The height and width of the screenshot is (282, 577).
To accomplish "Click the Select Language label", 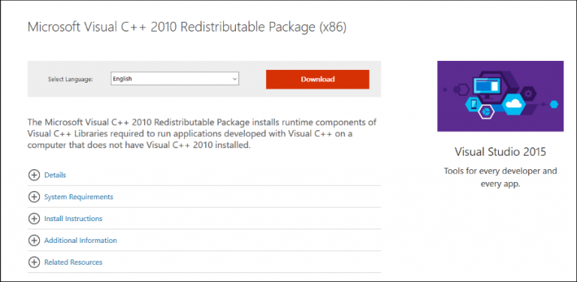I will [x=71, y=79].
